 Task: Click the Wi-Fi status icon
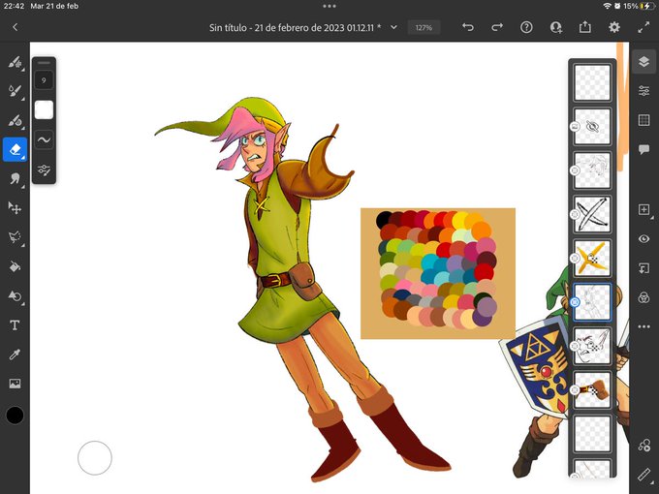click(608, 6)
